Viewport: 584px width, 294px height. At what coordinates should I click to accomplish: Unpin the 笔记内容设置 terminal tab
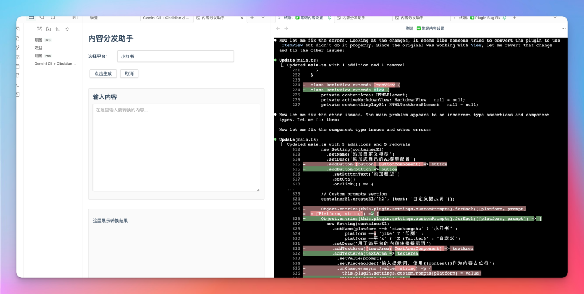click(x=329, y=18)
